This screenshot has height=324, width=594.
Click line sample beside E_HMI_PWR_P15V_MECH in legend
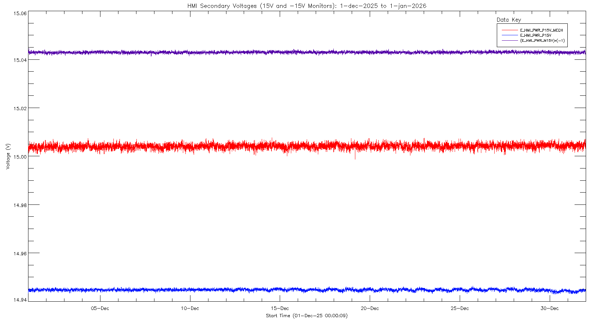[509, 30]
